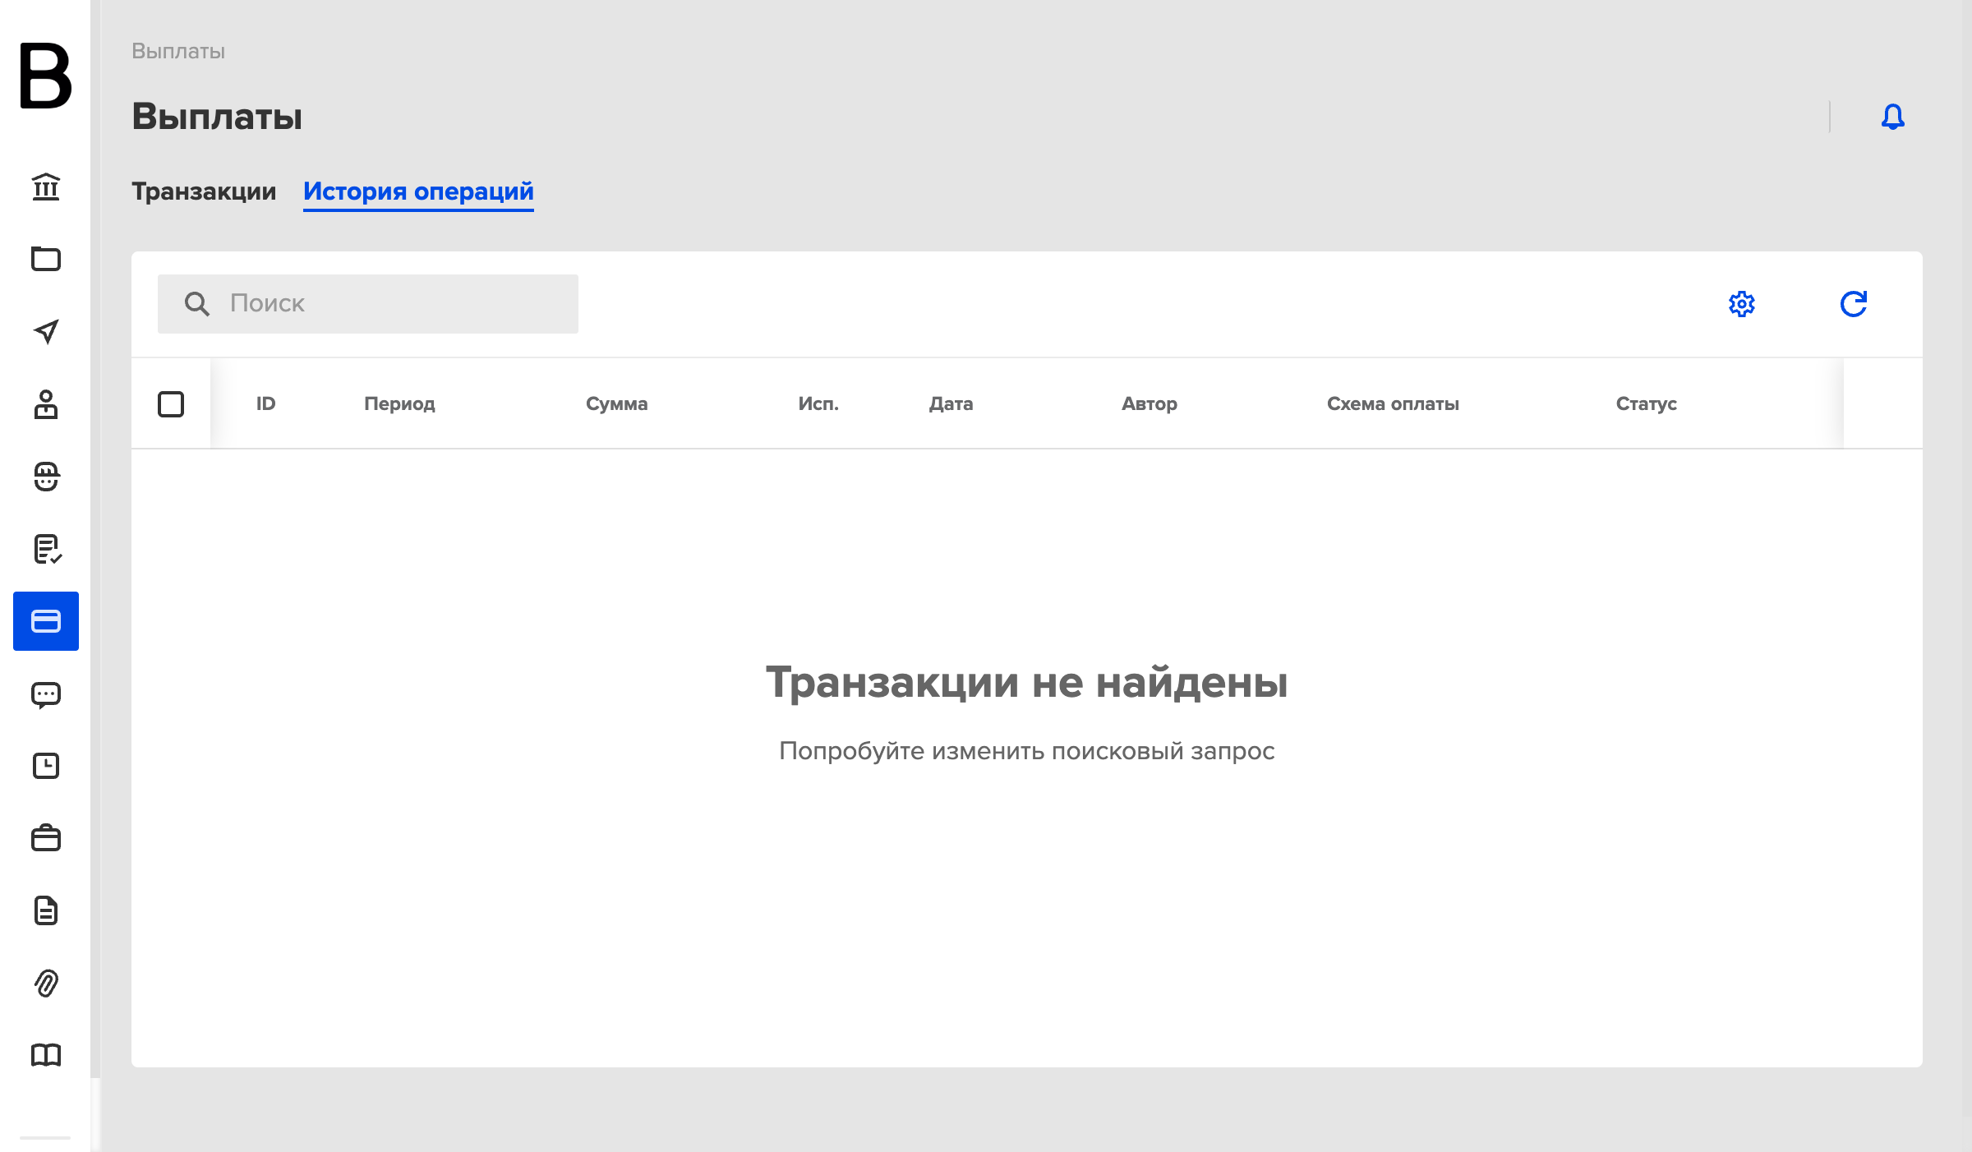
Task: Refresh the table with reload icon
Action: [1854, 304]
